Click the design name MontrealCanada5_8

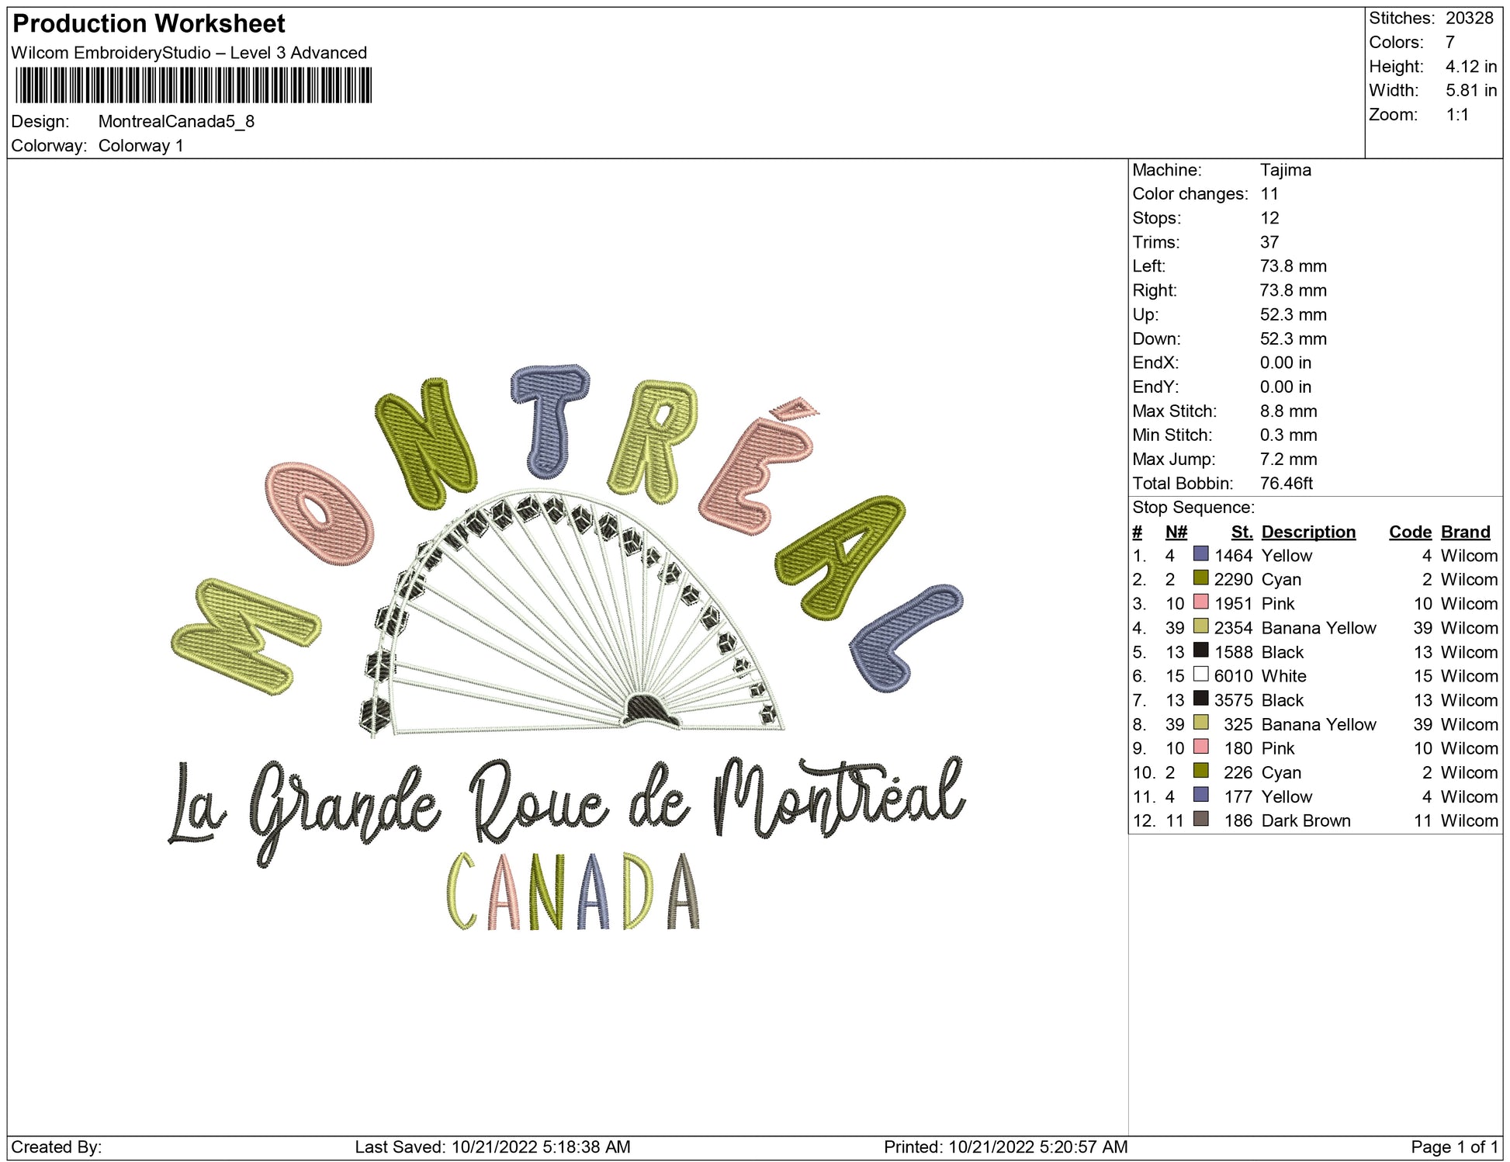[176, 122]
